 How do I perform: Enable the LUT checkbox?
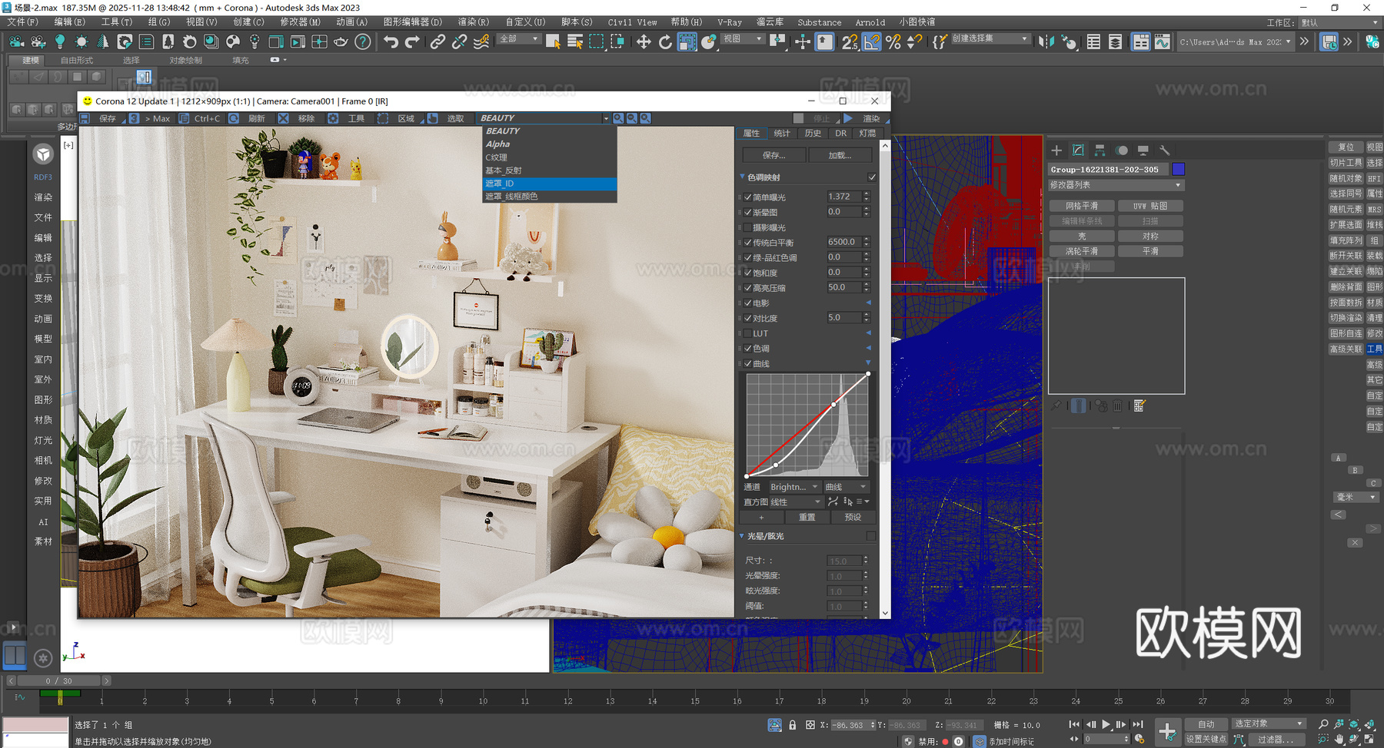pyautogui.click(x=747, y=333)
